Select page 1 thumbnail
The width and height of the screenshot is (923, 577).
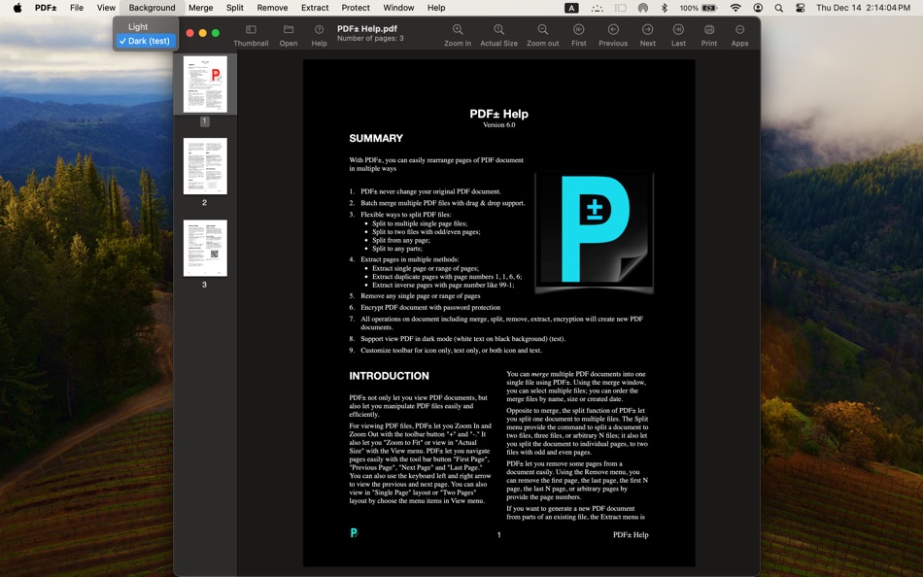point(205,85)
